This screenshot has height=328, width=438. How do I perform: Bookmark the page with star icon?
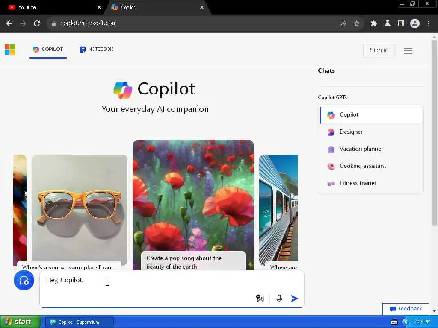[x=356, y=24]
